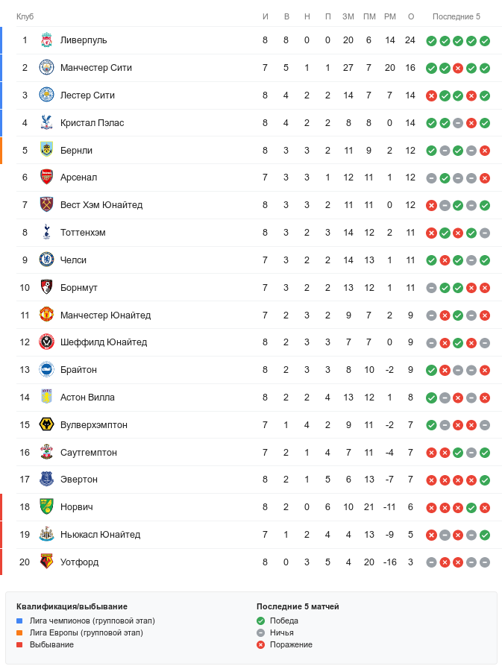Click the Manchester City crest icon
Viewport: 502px width, 669px height.
point(46,68)
